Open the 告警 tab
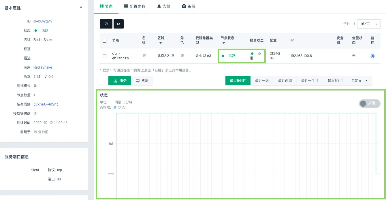The image size is (386, 200). [x=164, y=6]
